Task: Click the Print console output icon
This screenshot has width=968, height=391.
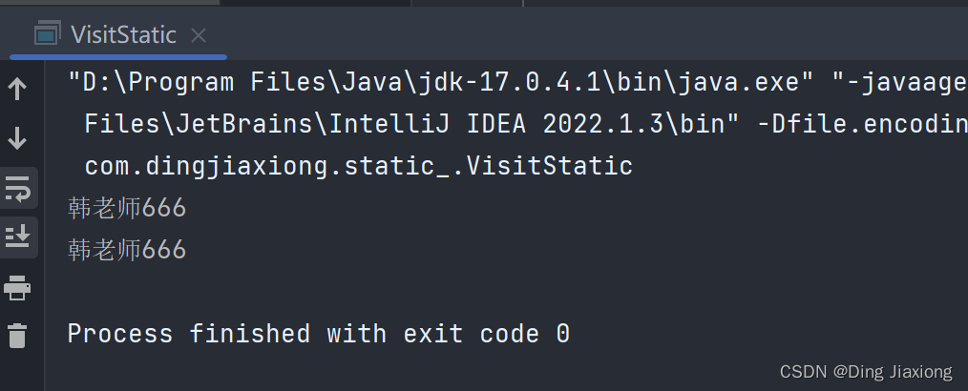Action: tap(17, 286)
